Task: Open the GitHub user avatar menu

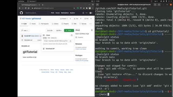Action: coord(91,13)
